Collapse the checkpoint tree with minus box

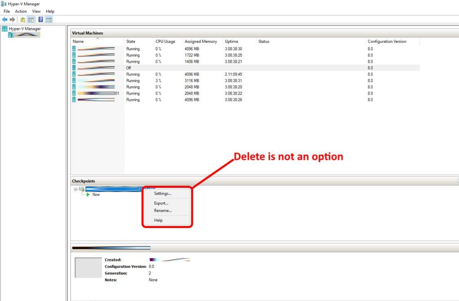pyautogui.click(x=75, y=189)
